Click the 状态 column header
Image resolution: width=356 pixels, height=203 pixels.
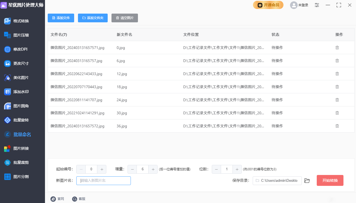click(275, 35)
